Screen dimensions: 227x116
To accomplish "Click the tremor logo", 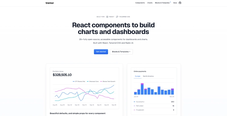I will click(50, 3).
